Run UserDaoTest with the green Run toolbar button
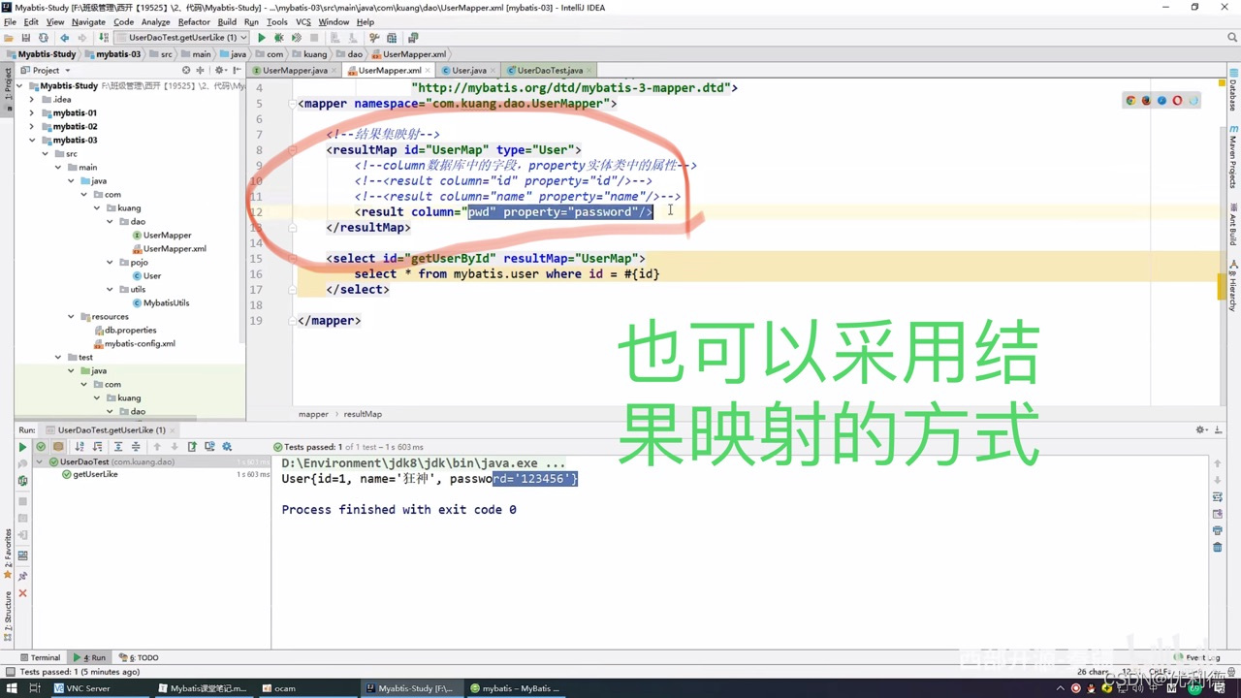The height and width of the screenshot is (698, 1241). pos(261,38)
